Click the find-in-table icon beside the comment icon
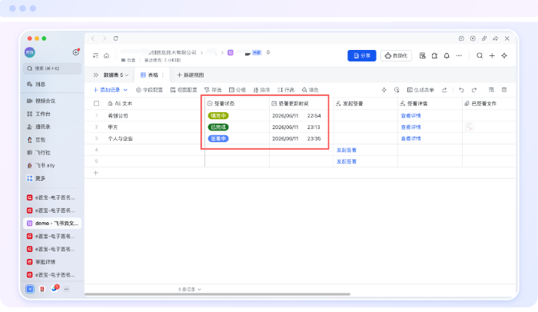This screenshot has height=312, width=538. click(x=491, y=90)
